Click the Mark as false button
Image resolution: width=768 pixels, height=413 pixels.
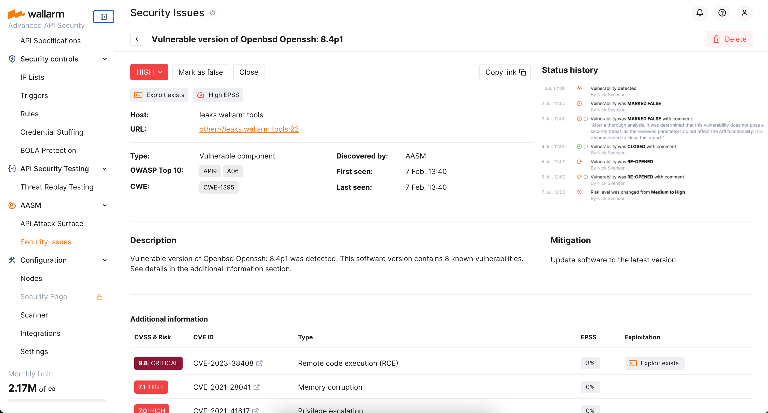200,72
